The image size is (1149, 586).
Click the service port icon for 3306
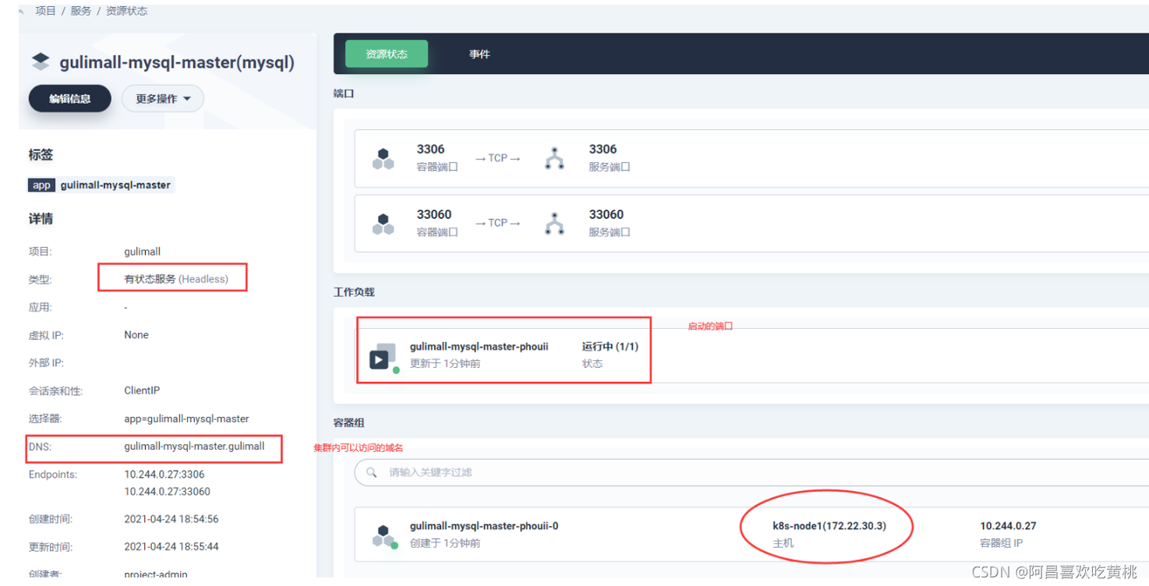pyautogui.click(x=554, y=158)
